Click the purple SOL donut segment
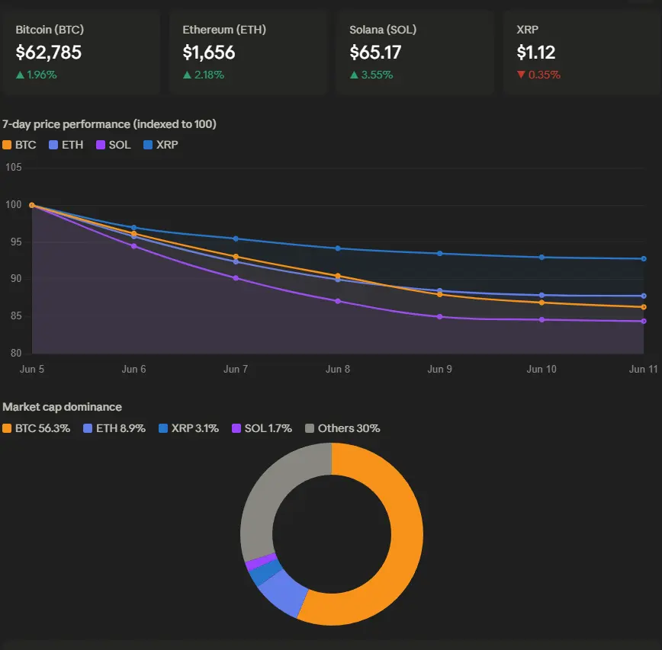The height and width of the screenshot is (650, 662). [260, 562]
